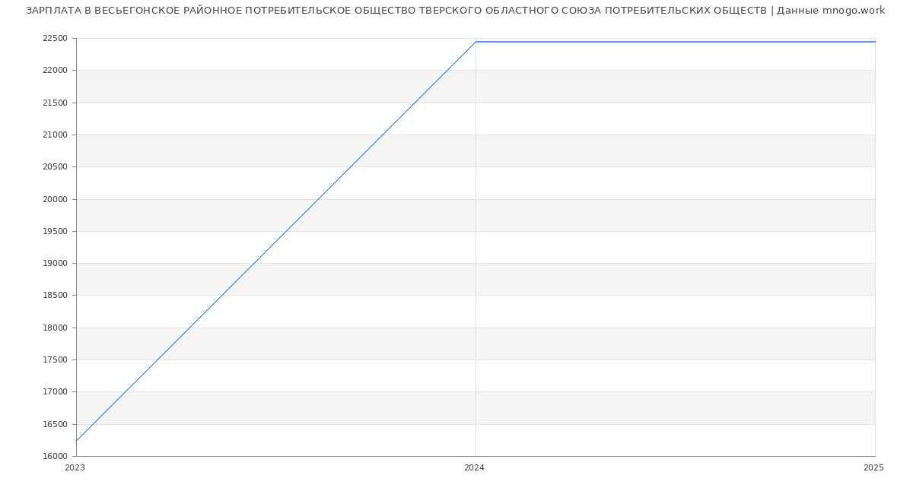913x494 pixels.
Task: Click the 18500 y-axis label
Action: click(x=56, y=296)
